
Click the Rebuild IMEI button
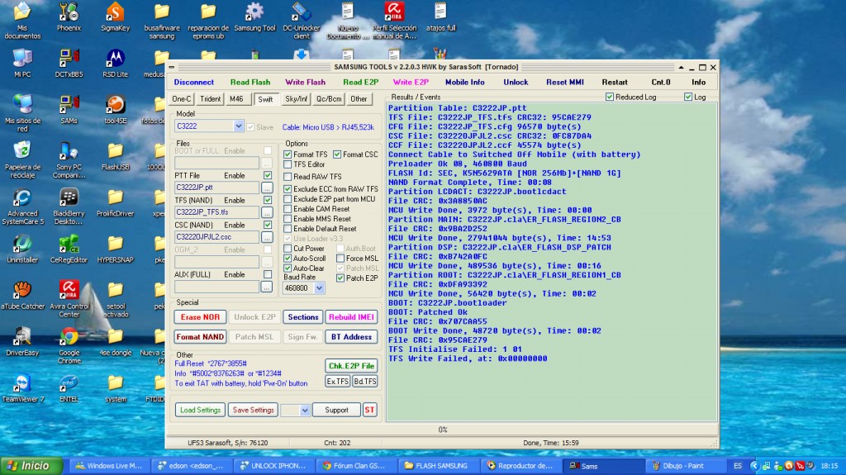click(351, 317)
